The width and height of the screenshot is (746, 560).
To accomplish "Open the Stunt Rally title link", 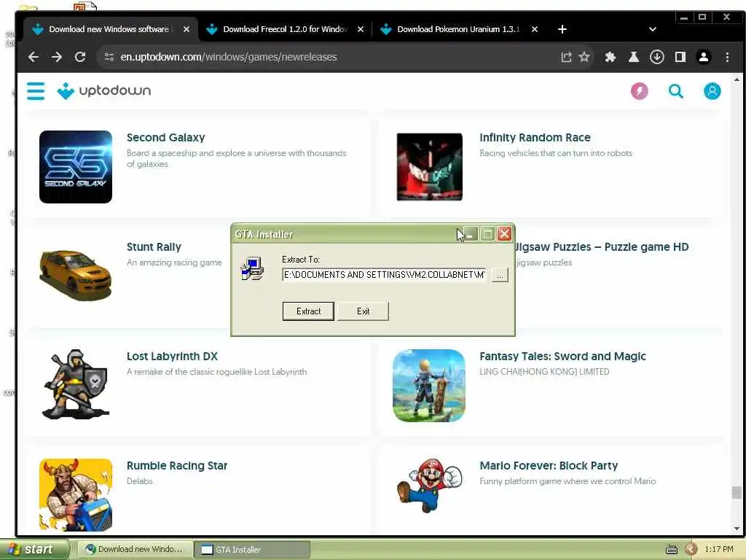I will [154, 247].
